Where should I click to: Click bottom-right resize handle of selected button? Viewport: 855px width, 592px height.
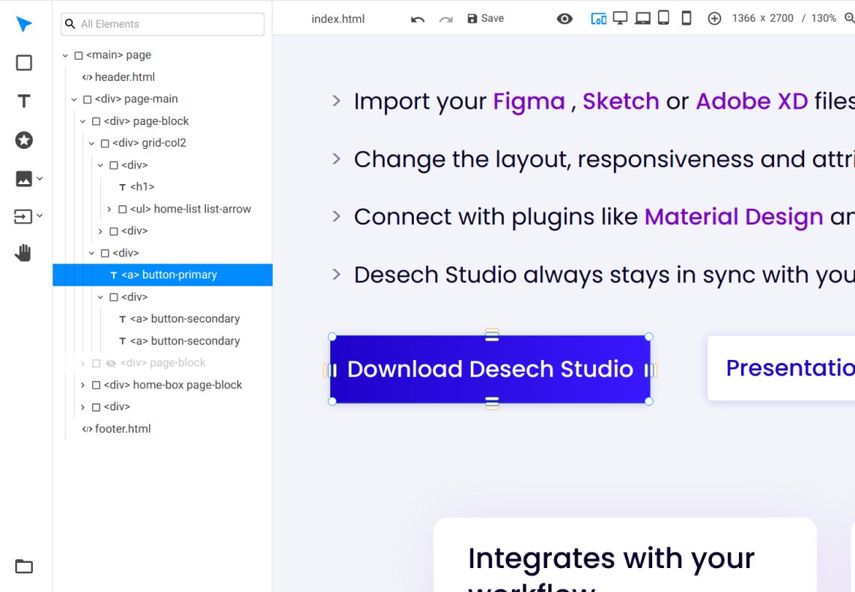[649, 401]
